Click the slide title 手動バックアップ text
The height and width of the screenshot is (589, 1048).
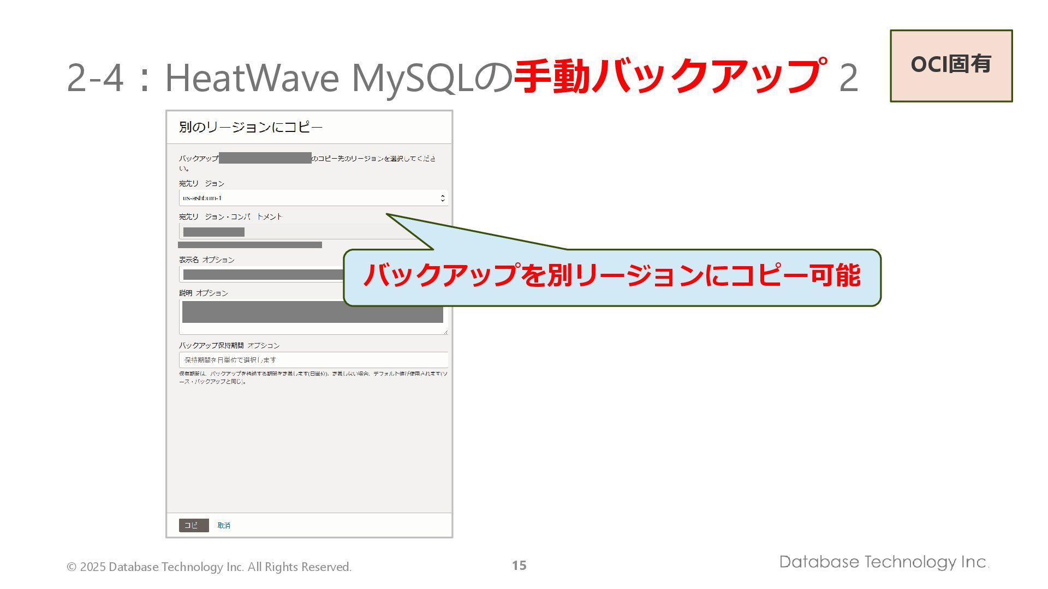tap(670, 76)
